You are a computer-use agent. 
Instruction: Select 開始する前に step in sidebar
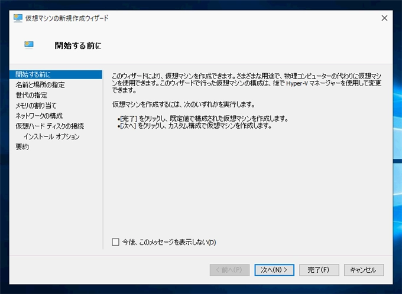(56, 74)
